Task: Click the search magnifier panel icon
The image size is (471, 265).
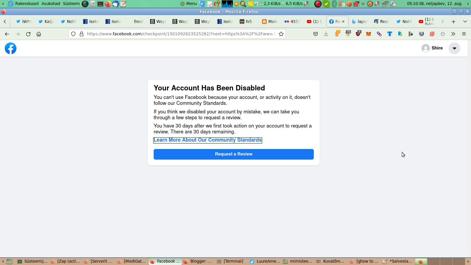Action: tap(243, 4)
